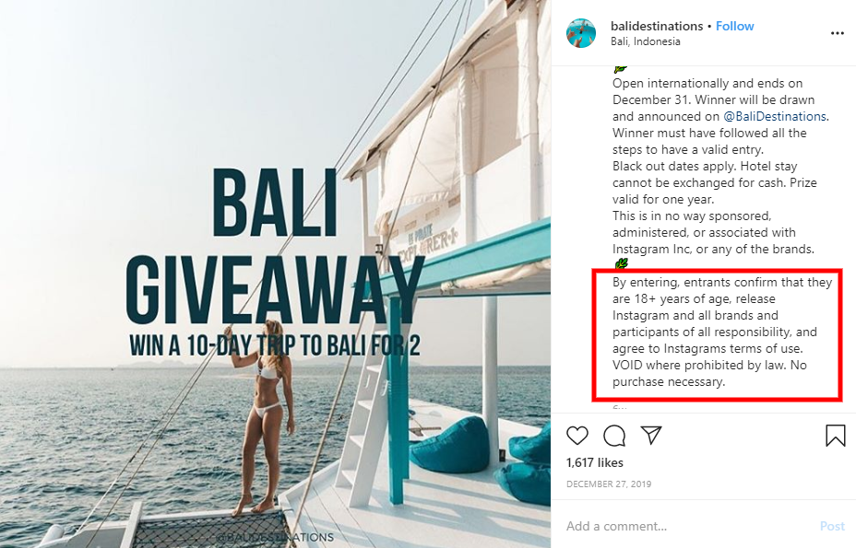
Task: Click the Post comment button
Action: [832, 526]
